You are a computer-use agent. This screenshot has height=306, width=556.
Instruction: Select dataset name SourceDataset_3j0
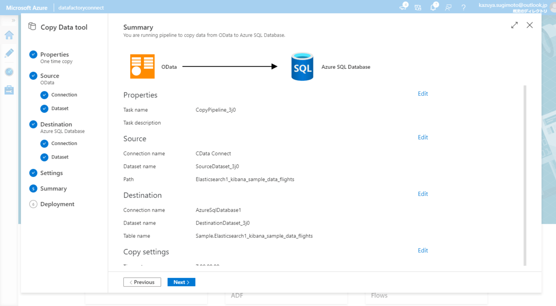[x=217, y=166]
